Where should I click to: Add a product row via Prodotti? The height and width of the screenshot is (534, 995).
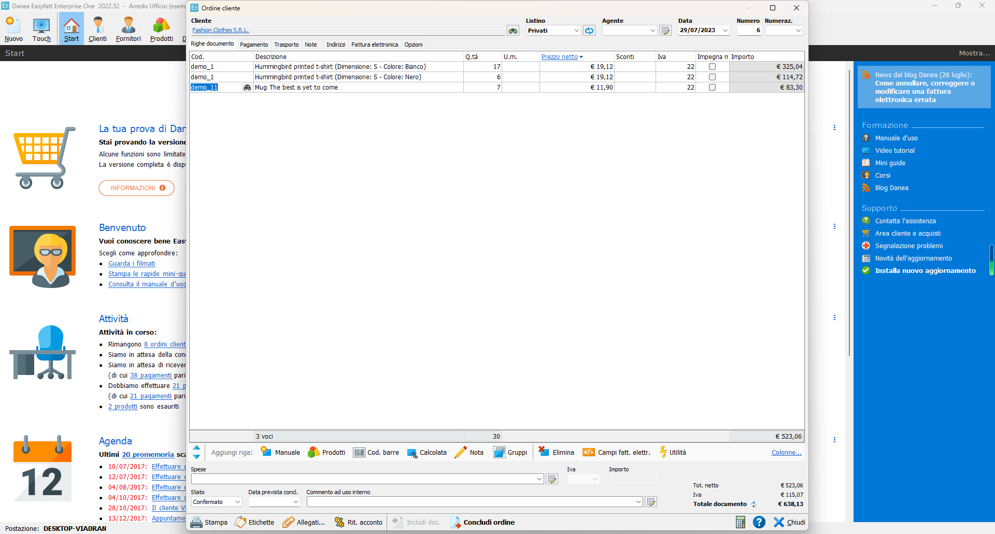tap(326, 452)
